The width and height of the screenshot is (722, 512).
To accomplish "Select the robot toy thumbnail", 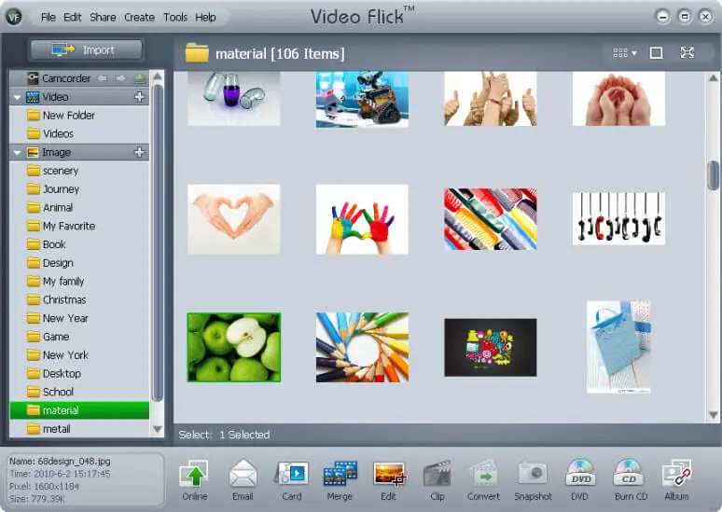I will click(x=362, y=99).
